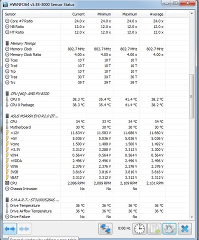Click the Memory Clock circle icon
This screenshot has height=240, width=199.
pyautogui.click(x=7, y=49)
